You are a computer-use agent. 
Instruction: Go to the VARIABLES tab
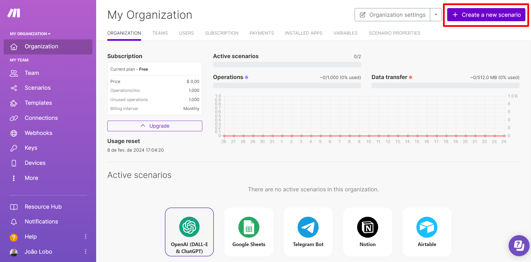[x=345, y=33]
